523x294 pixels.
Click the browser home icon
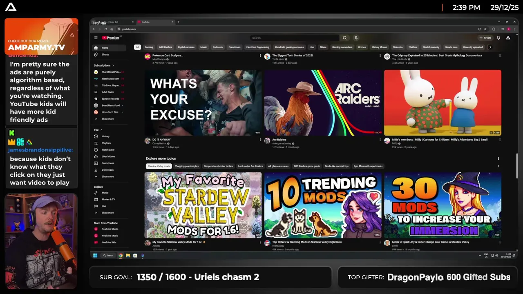point(112,29)
